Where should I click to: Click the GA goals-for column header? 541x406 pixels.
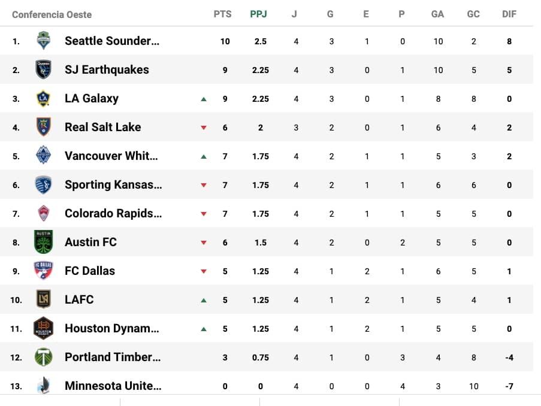point(437,14)
